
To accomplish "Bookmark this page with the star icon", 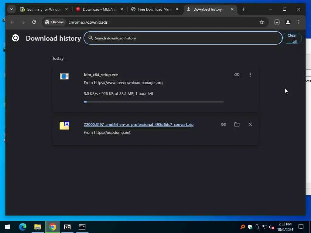I will [x=262, y=22].
